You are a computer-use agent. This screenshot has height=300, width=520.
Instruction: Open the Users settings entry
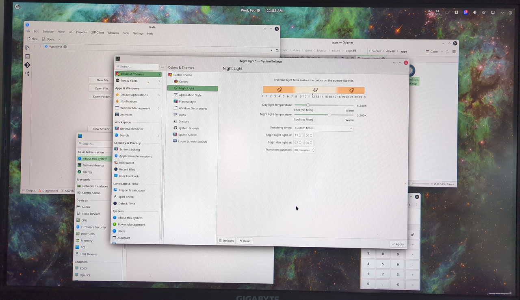136,231
